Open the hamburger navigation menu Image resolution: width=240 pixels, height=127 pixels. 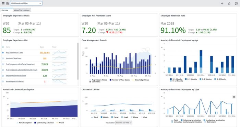[x=3, y=3]
